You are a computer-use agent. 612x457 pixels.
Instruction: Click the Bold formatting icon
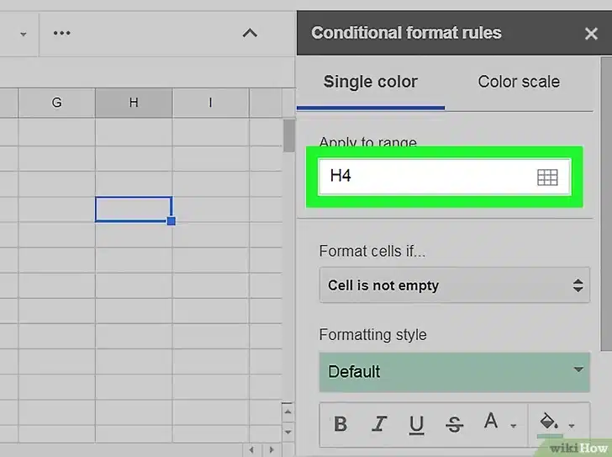point(340,424)
